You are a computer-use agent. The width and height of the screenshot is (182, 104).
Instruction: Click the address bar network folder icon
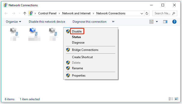tap(31, 13)
